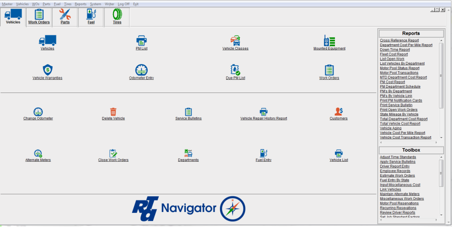Open the Fuel Entry pump icon
Screen dimensions: 452x227
pyautogui.click(x=263, y=153)
